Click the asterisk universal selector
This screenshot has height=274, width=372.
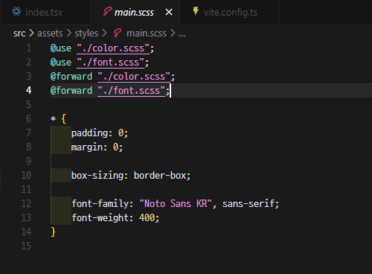pos(53,119)
